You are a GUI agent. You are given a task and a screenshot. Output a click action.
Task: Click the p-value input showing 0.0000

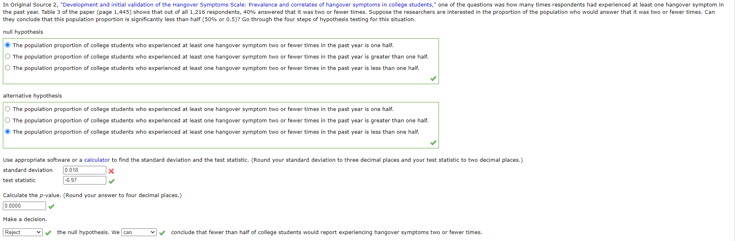[x=24, y=206]
